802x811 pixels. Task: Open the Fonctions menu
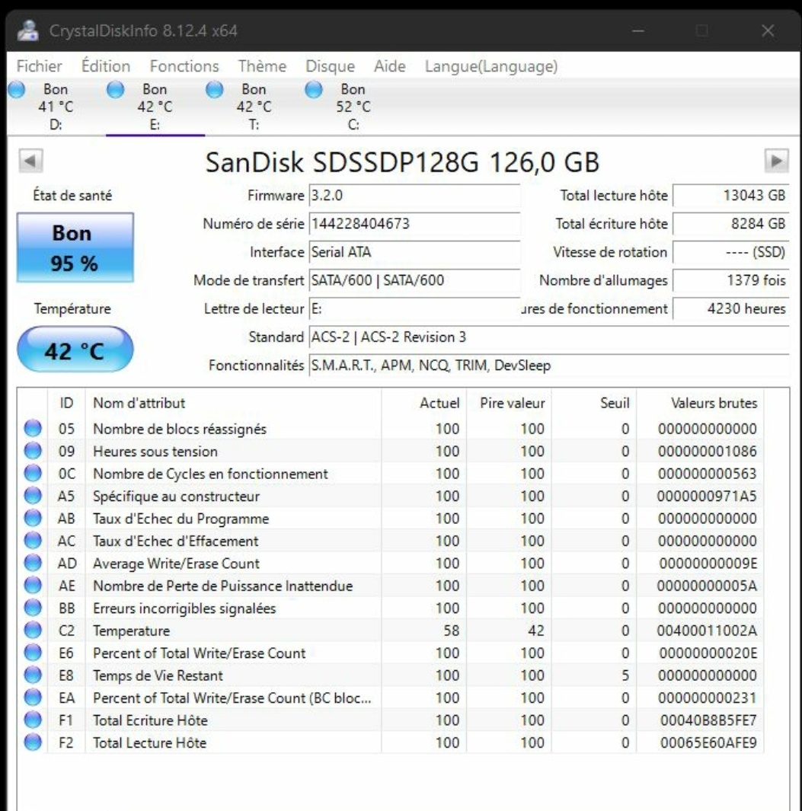point(184,67)
